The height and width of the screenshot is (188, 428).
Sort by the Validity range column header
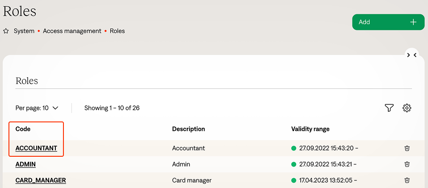tap(310, 129)
